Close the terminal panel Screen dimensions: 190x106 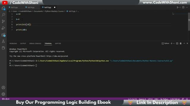pos(187,43)
